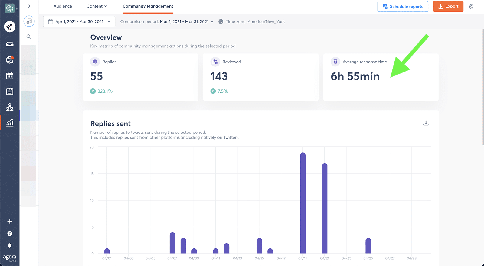Click the Schedule reports button
The width and height of the screenshot is (484, 266).
pos(403,6)
